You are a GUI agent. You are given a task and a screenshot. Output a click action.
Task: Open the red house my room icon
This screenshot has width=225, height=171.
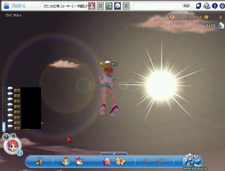pyautogui.click(x=107, y=161)
